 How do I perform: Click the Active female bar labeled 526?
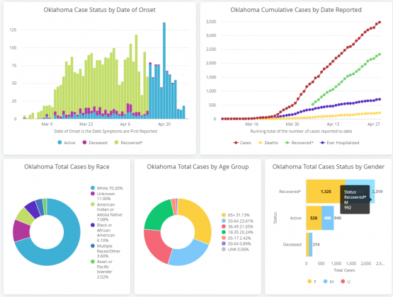(314, 218)
